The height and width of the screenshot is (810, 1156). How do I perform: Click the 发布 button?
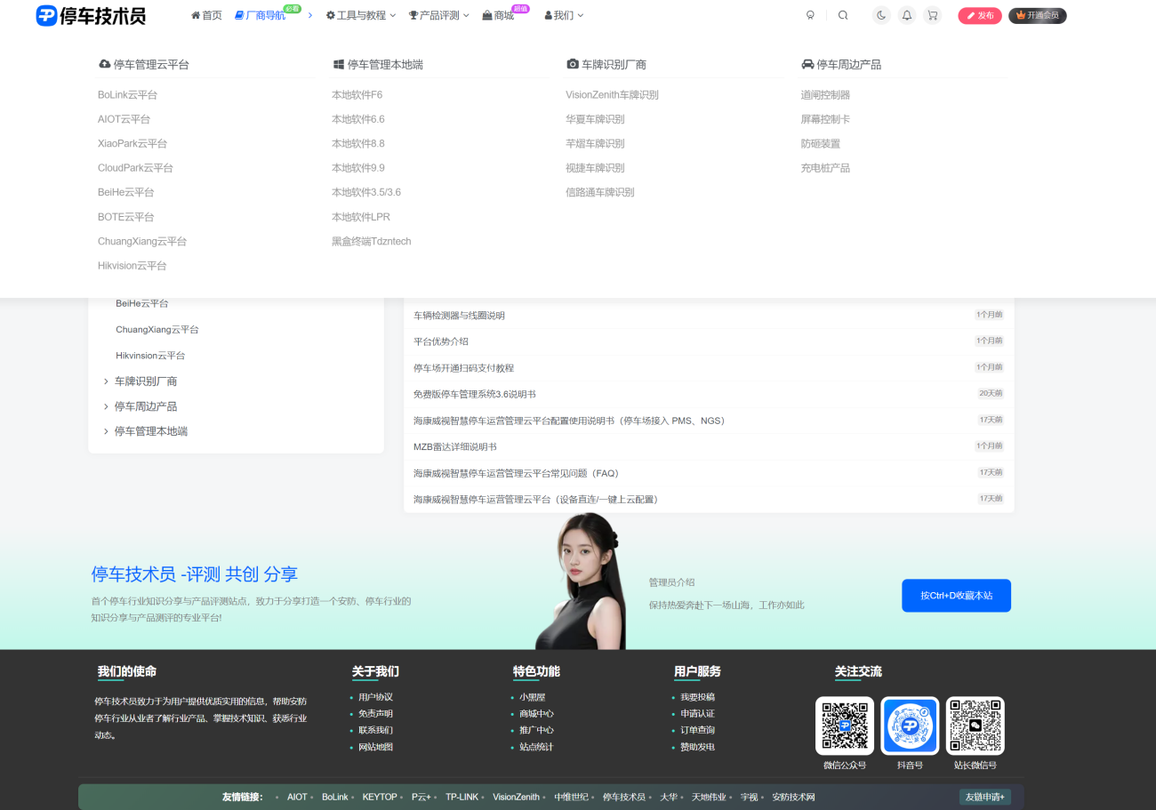pyautogui.click(x=980, y=15)
